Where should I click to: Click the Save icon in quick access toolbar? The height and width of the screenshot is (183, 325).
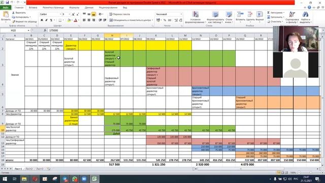(7, 2)
